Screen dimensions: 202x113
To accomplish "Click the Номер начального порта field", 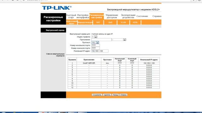I will pos(95,45).
